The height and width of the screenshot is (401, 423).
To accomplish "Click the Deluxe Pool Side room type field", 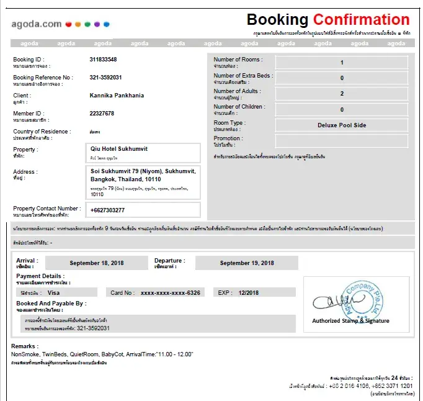I will [342, 125].
